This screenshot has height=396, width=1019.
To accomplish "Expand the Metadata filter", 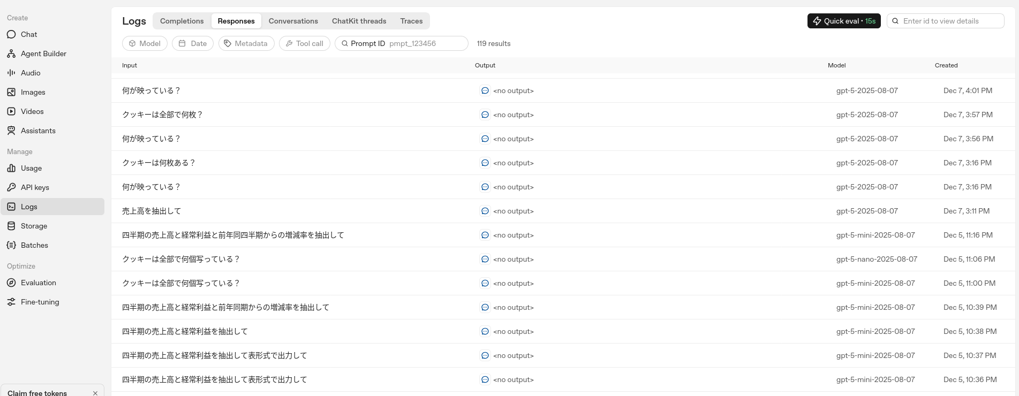I will pos(246,43).
